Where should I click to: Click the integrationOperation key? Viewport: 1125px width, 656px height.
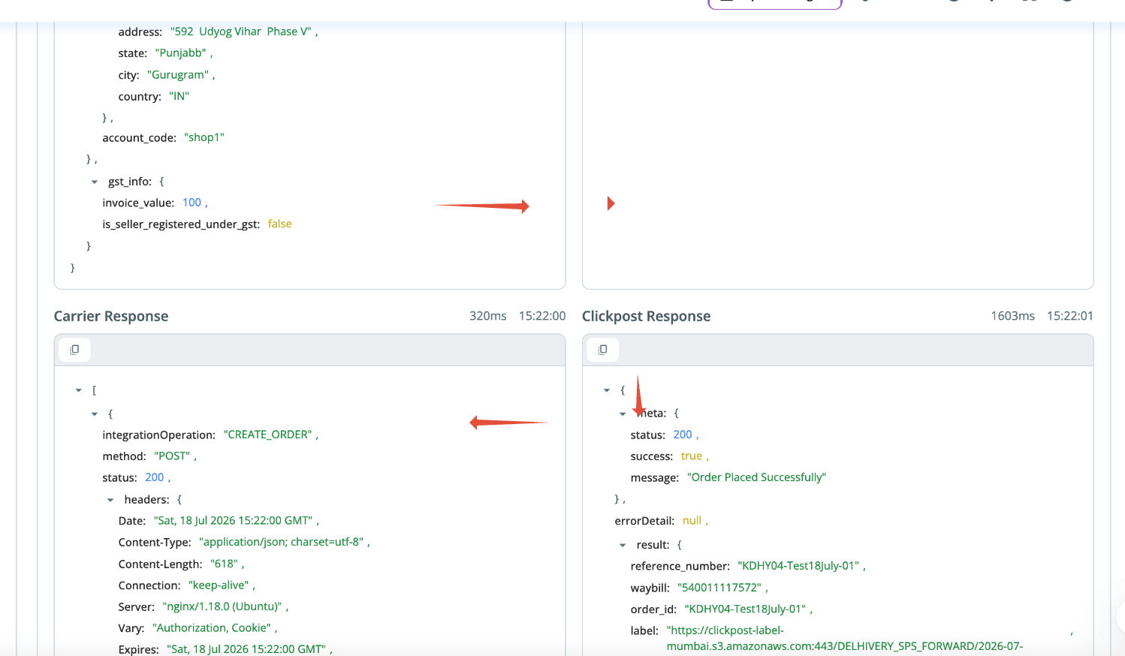pyautogui.click(x=158, y=435)
